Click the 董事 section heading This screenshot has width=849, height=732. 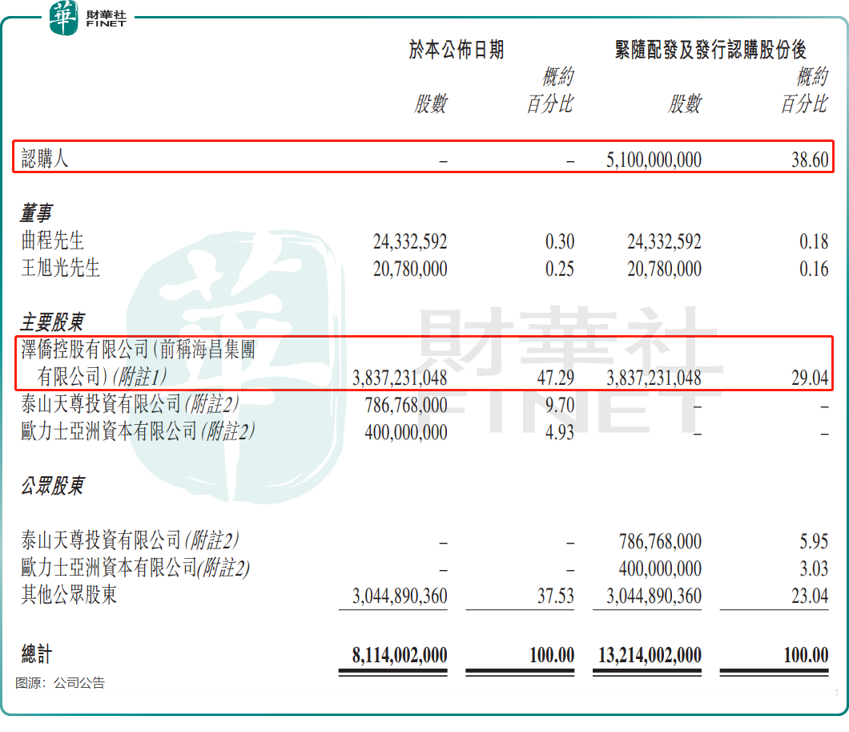click(37, 213)
